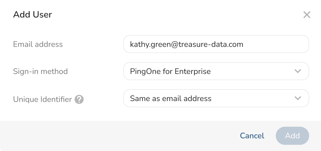
Task: Click the Email address label
Action: (38, 44)
